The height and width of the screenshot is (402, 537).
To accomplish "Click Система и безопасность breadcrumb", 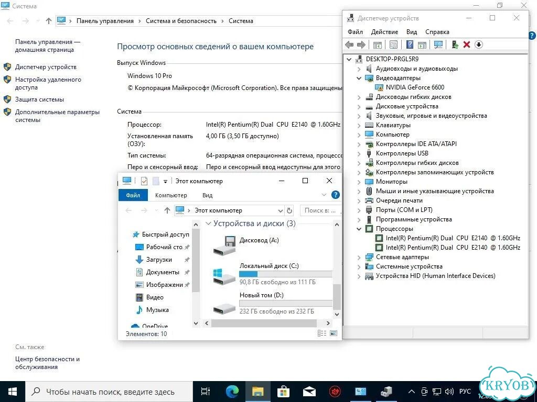I will (x=181, y=21).
